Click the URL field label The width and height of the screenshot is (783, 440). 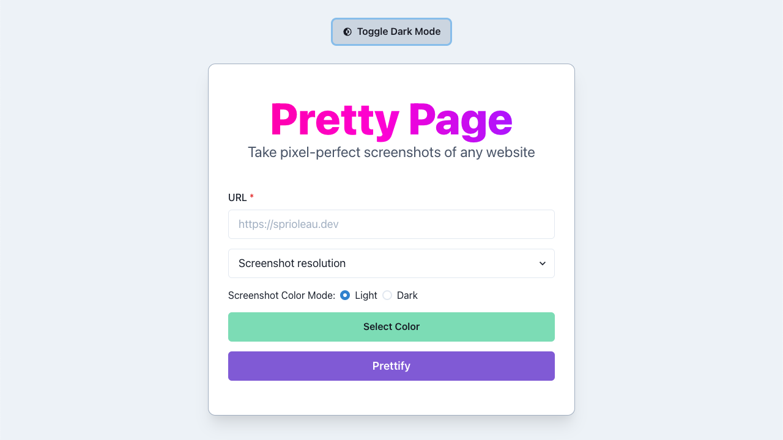pos(237,197)
